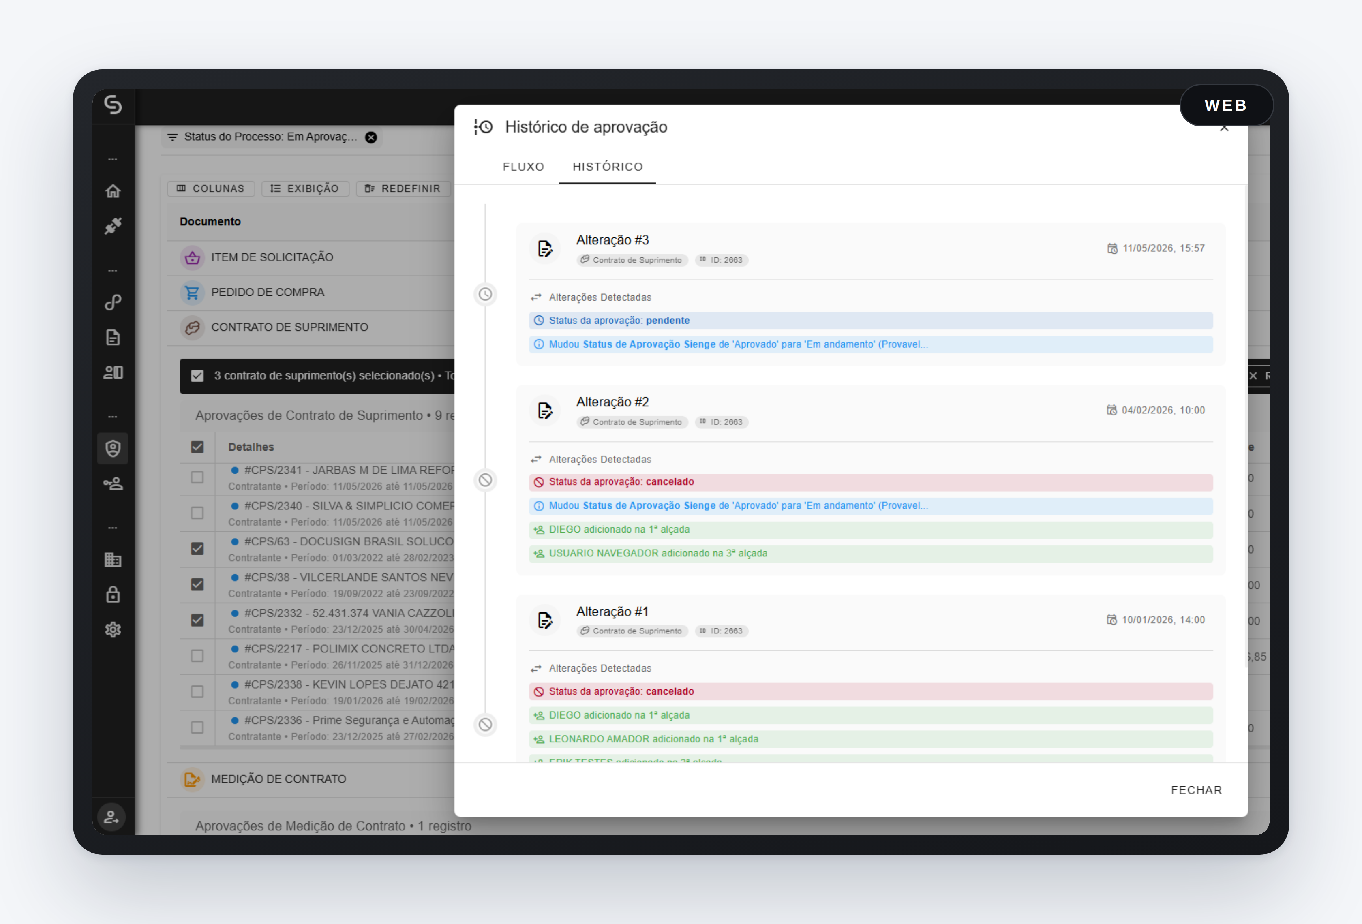Image resolution: width=1362 pixels, height=924 pixels.
Task: Select the HISTÓRICO tab
Action: point(608,167)
